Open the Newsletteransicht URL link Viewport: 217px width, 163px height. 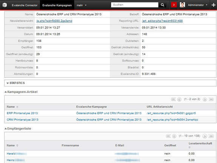pos(54,21)
